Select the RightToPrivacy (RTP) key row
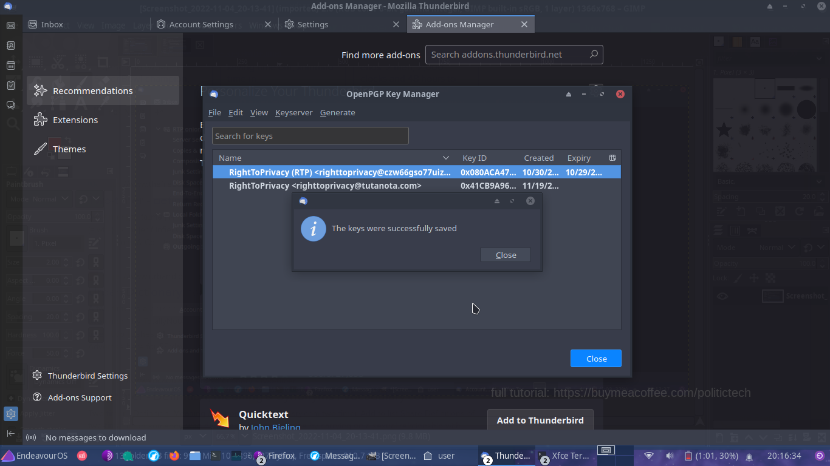The width and height of the screenshot is (830, 466). pyautogui.click(x=417, y=172)
